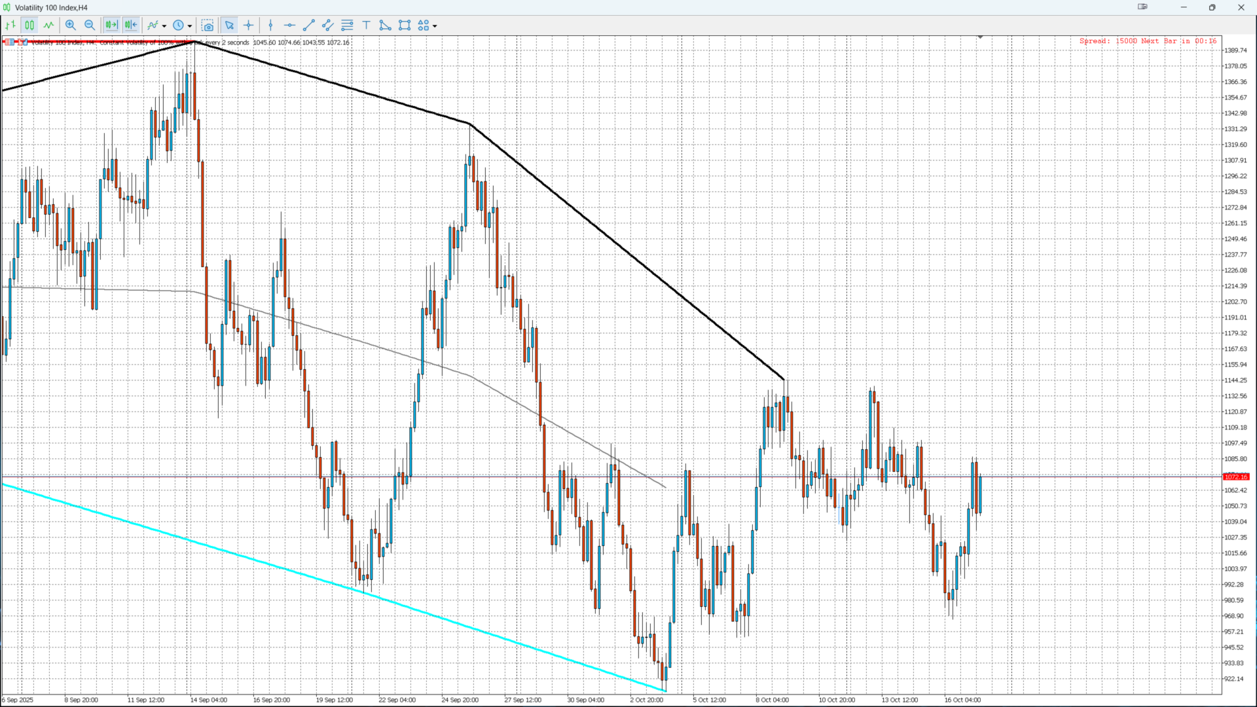This screenshot has height=707, width=1257.
Task: Zoom in on the chart
Action: click(x=71, y=26)
